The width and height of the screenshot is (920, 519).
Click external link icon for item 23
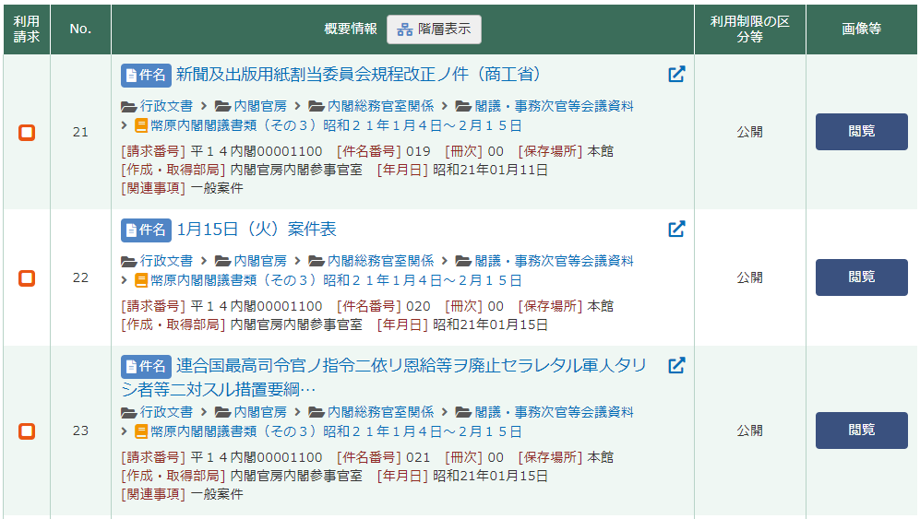click(x=676, y=366)
